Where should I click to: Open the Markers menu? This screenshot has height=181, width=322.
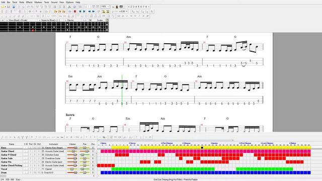click(38, 2)
